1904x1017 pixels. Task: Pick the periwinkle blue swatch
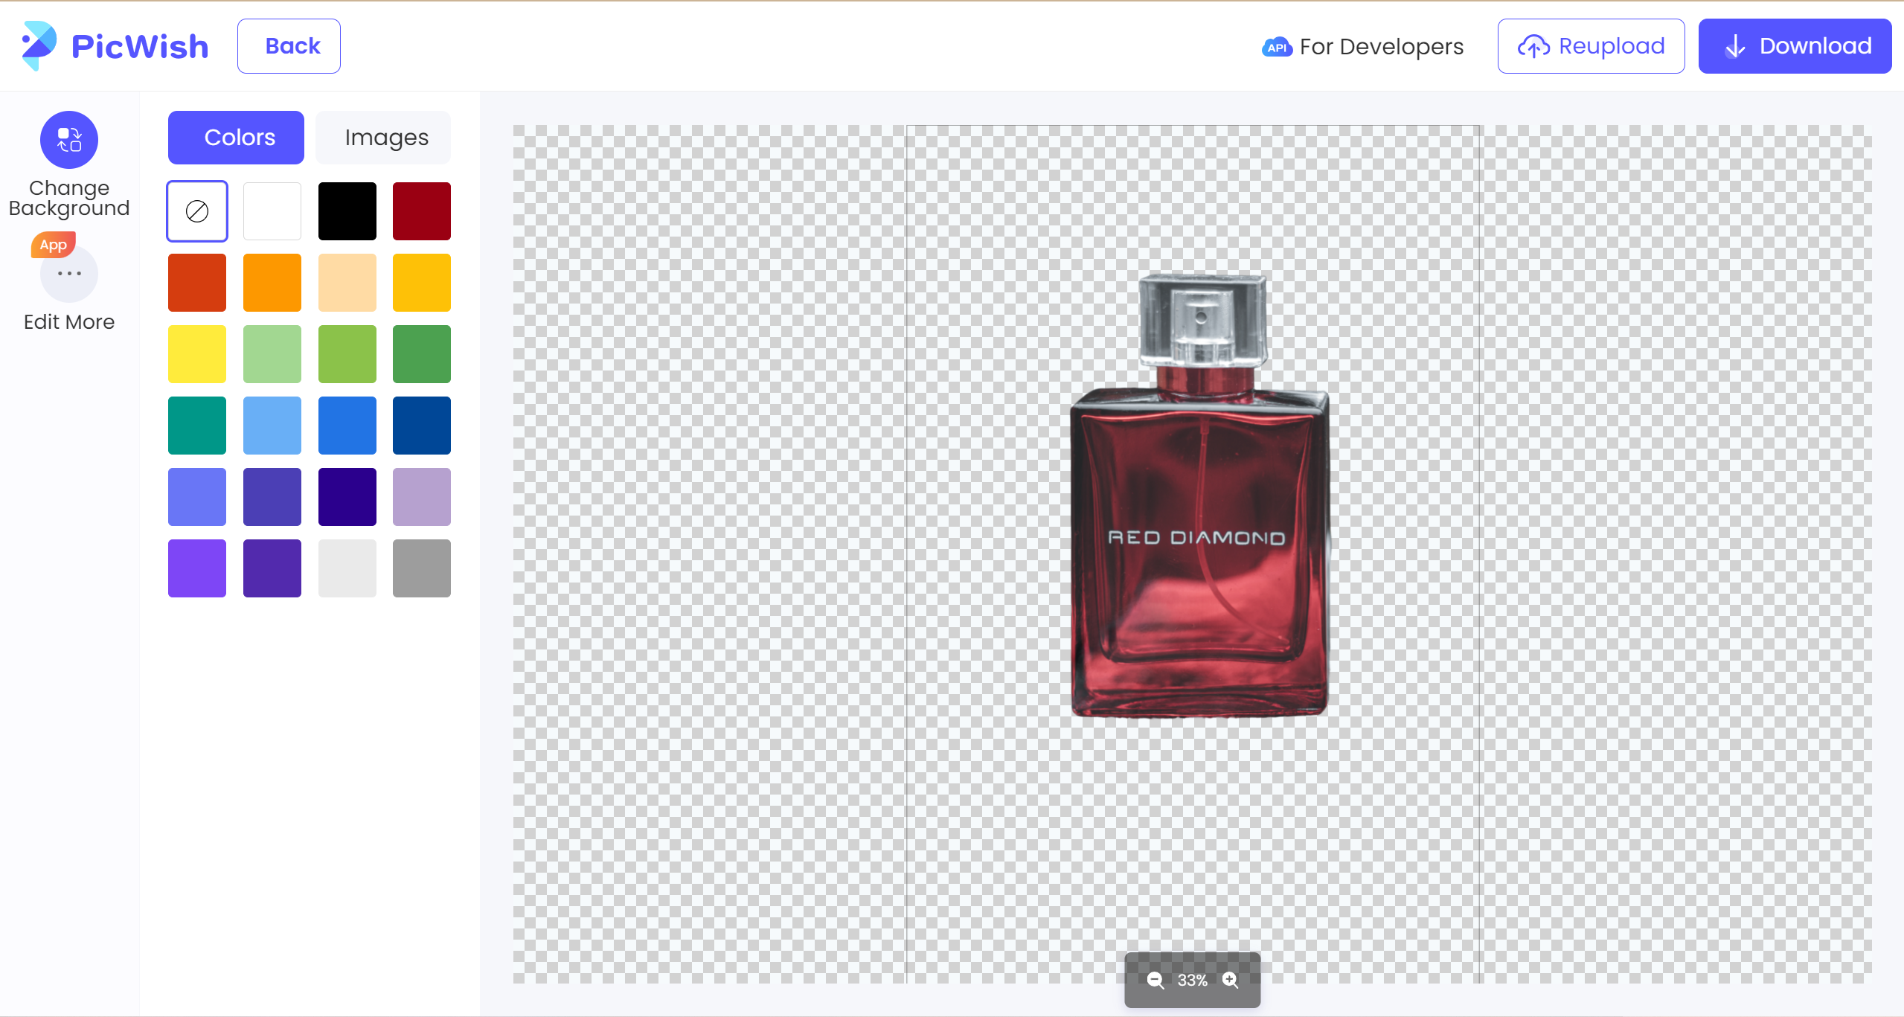coord(197,497)
